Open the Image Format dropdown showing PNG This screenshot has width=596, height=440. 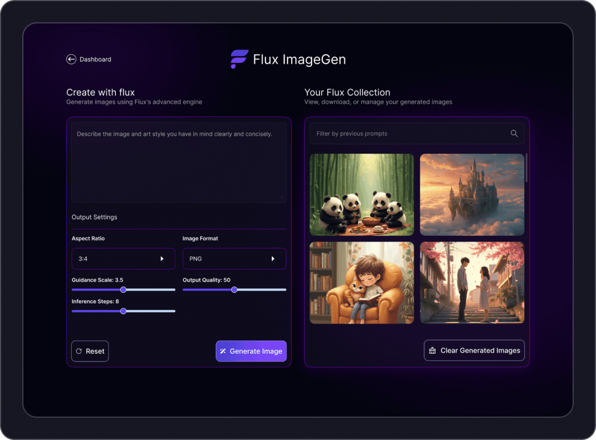(234, 258)
